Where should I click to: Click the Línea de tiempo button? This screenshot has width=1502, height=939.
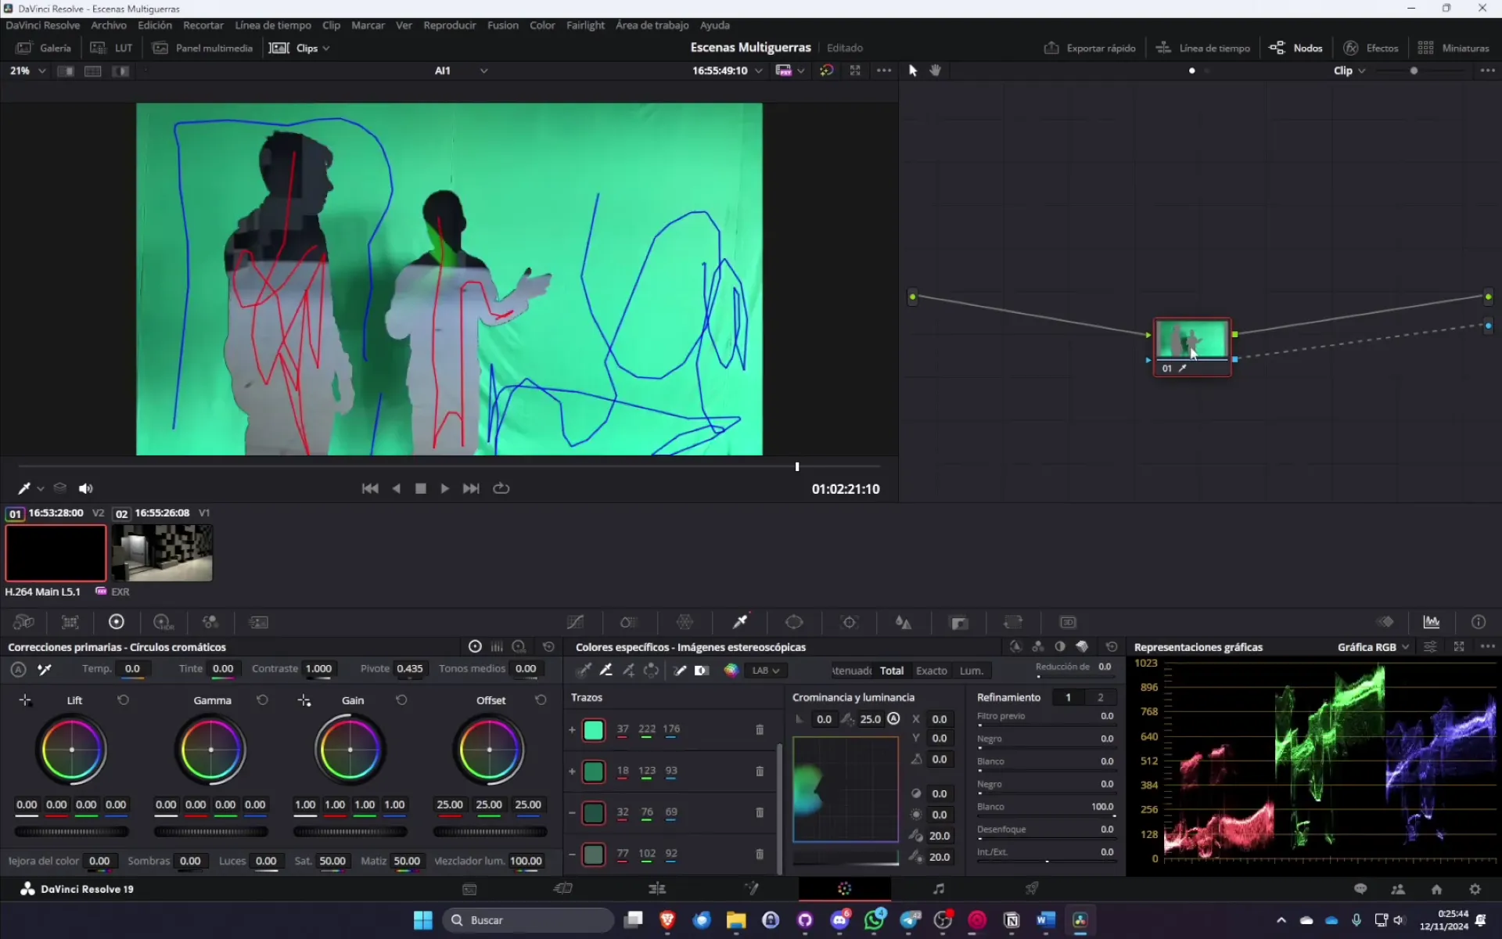coord(1203,48)
